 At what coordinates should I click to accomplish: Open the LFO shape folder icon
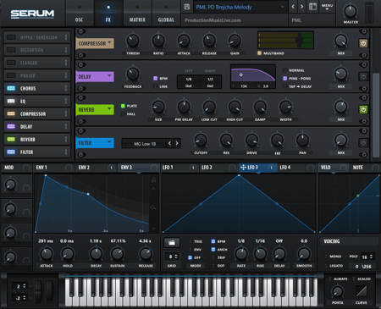pos(172,242)
